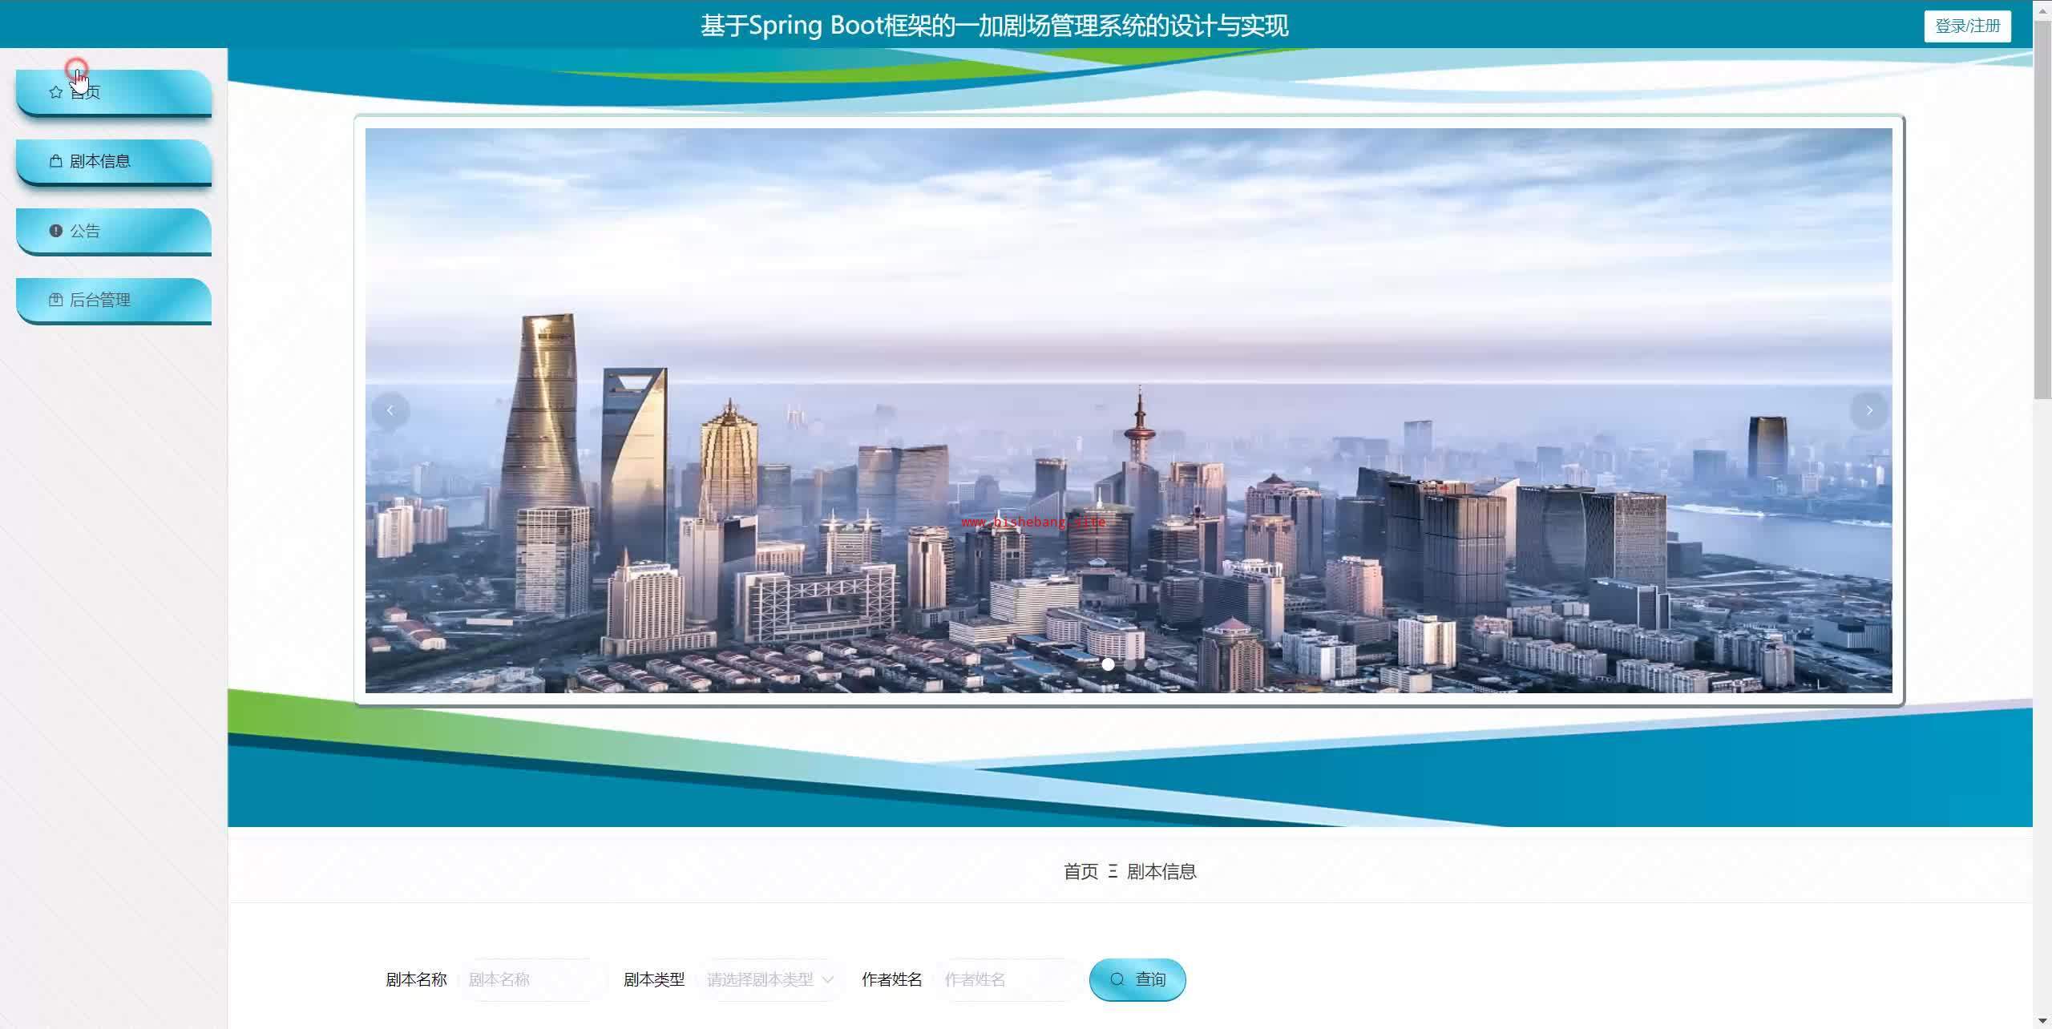Open the 剧本信息 sidebar menu
This screenshot has width=2052, height=1029.
point(114,161)
